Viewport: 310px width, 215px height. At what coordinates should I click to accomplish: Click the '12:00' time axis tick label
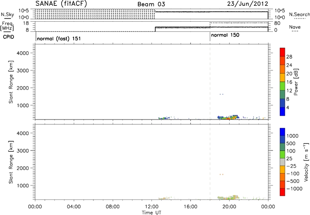click(152, 207)
